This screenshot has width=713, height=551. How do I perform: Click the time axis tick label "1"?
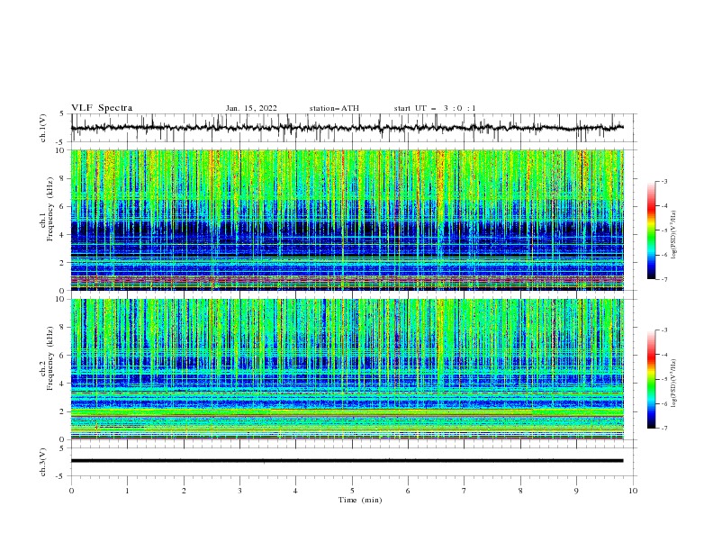pyautogui.click(x=127, y=491)
